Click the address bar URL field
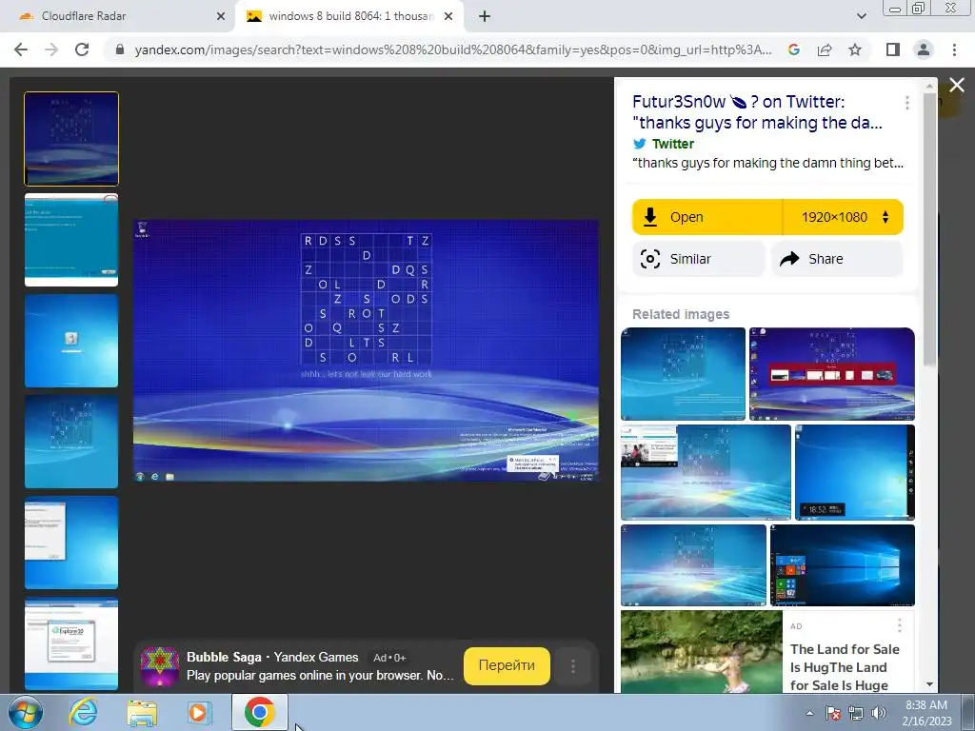 (x=452, y=49)
